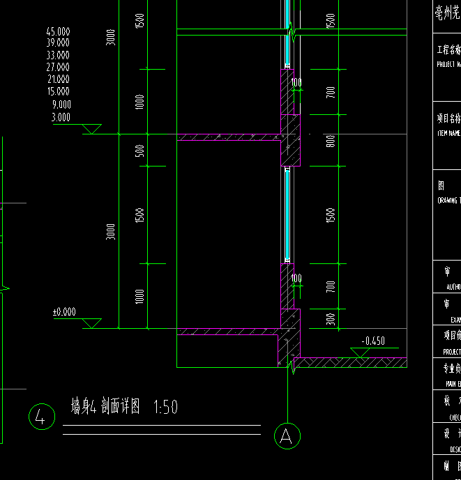Pick the 1000 dimension just above ±0.000 level

pos(139,296)
